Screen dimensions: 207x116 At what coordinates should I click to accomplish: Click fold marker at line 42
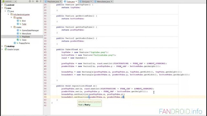coord(50,49)
